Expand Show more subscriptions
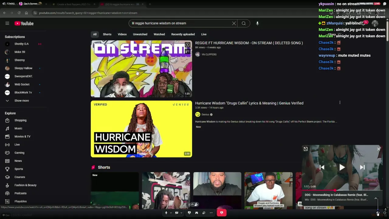389x219 pixels. 21,101
